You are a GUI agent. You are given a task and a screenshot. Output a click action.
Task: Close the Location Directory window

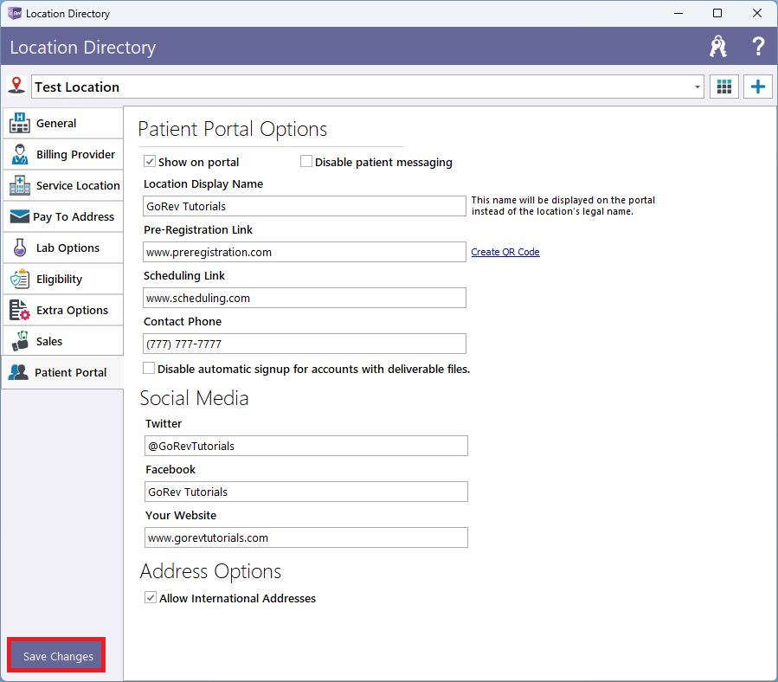[x=756, y=13]
